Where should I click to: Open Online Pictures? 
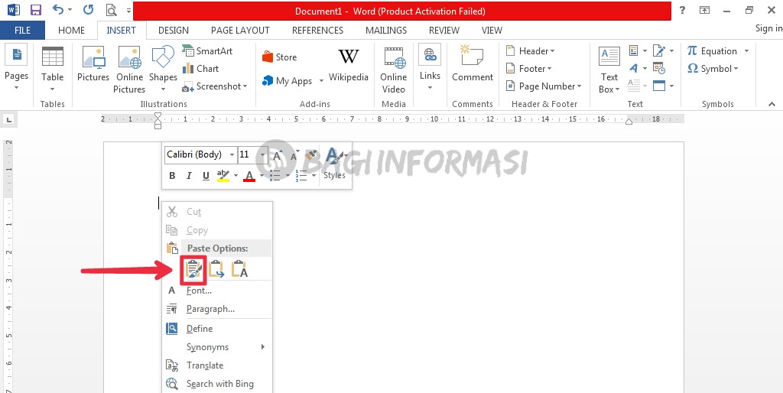[129, 70]
